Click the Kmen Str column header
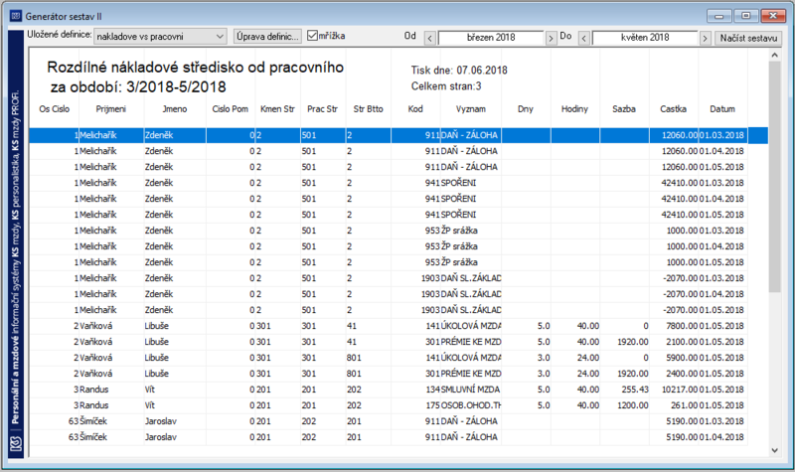Screen dimensions: 795x472 (x=277, y=109)
